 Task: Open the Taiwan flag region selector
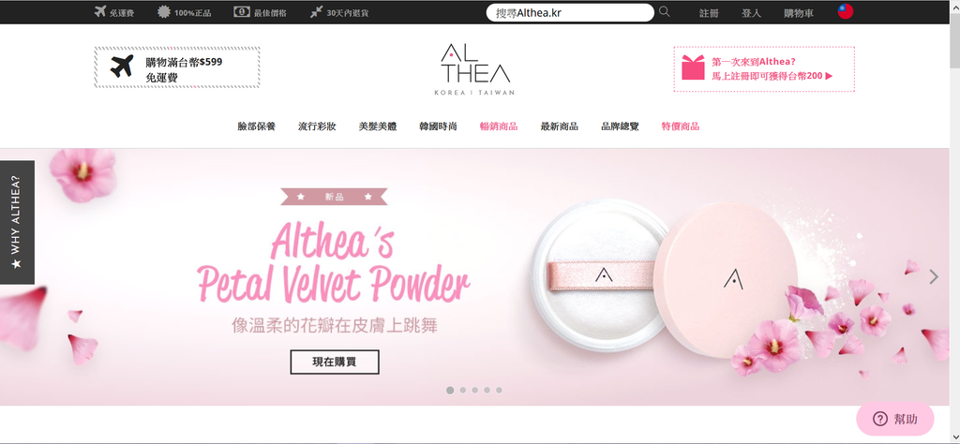(846, 11)
